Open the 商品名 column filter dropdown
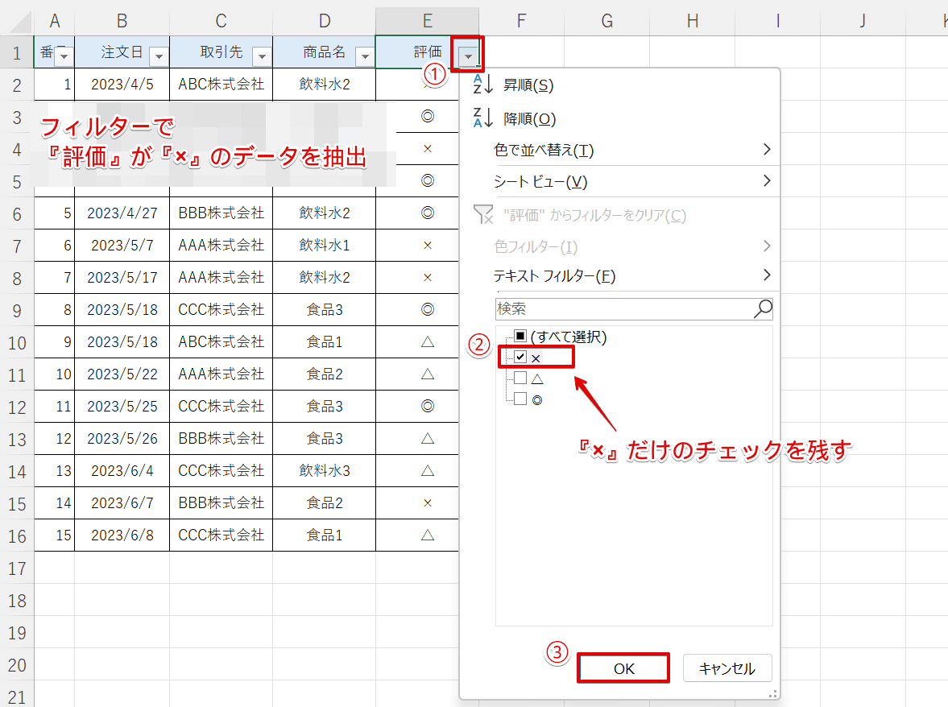The width and height of the screenshot is (948, 707). pos(364,56)
